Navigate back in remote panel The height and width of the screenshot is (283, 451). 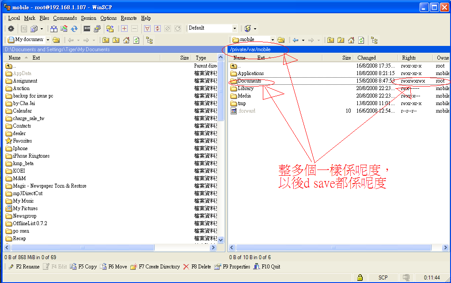pyautogui.click(x=296, y=40)
